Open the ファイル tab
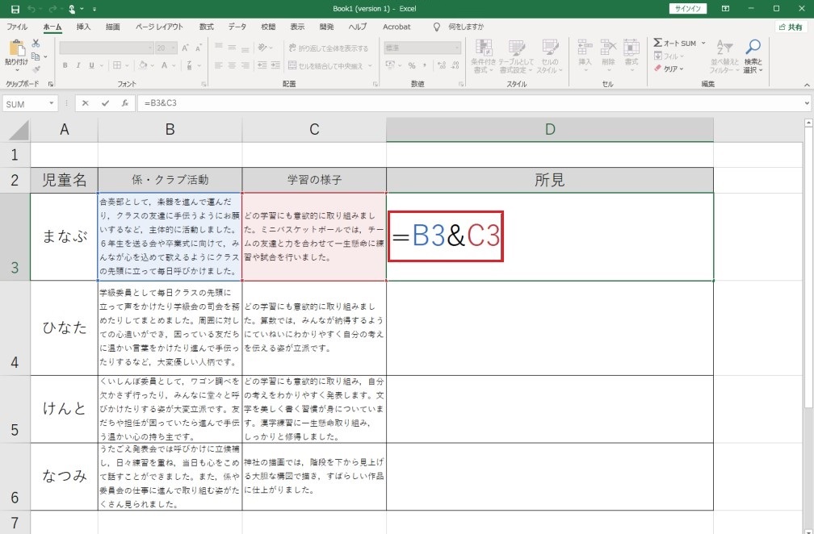Screen dimensions: 814x534 pos(17,27)
